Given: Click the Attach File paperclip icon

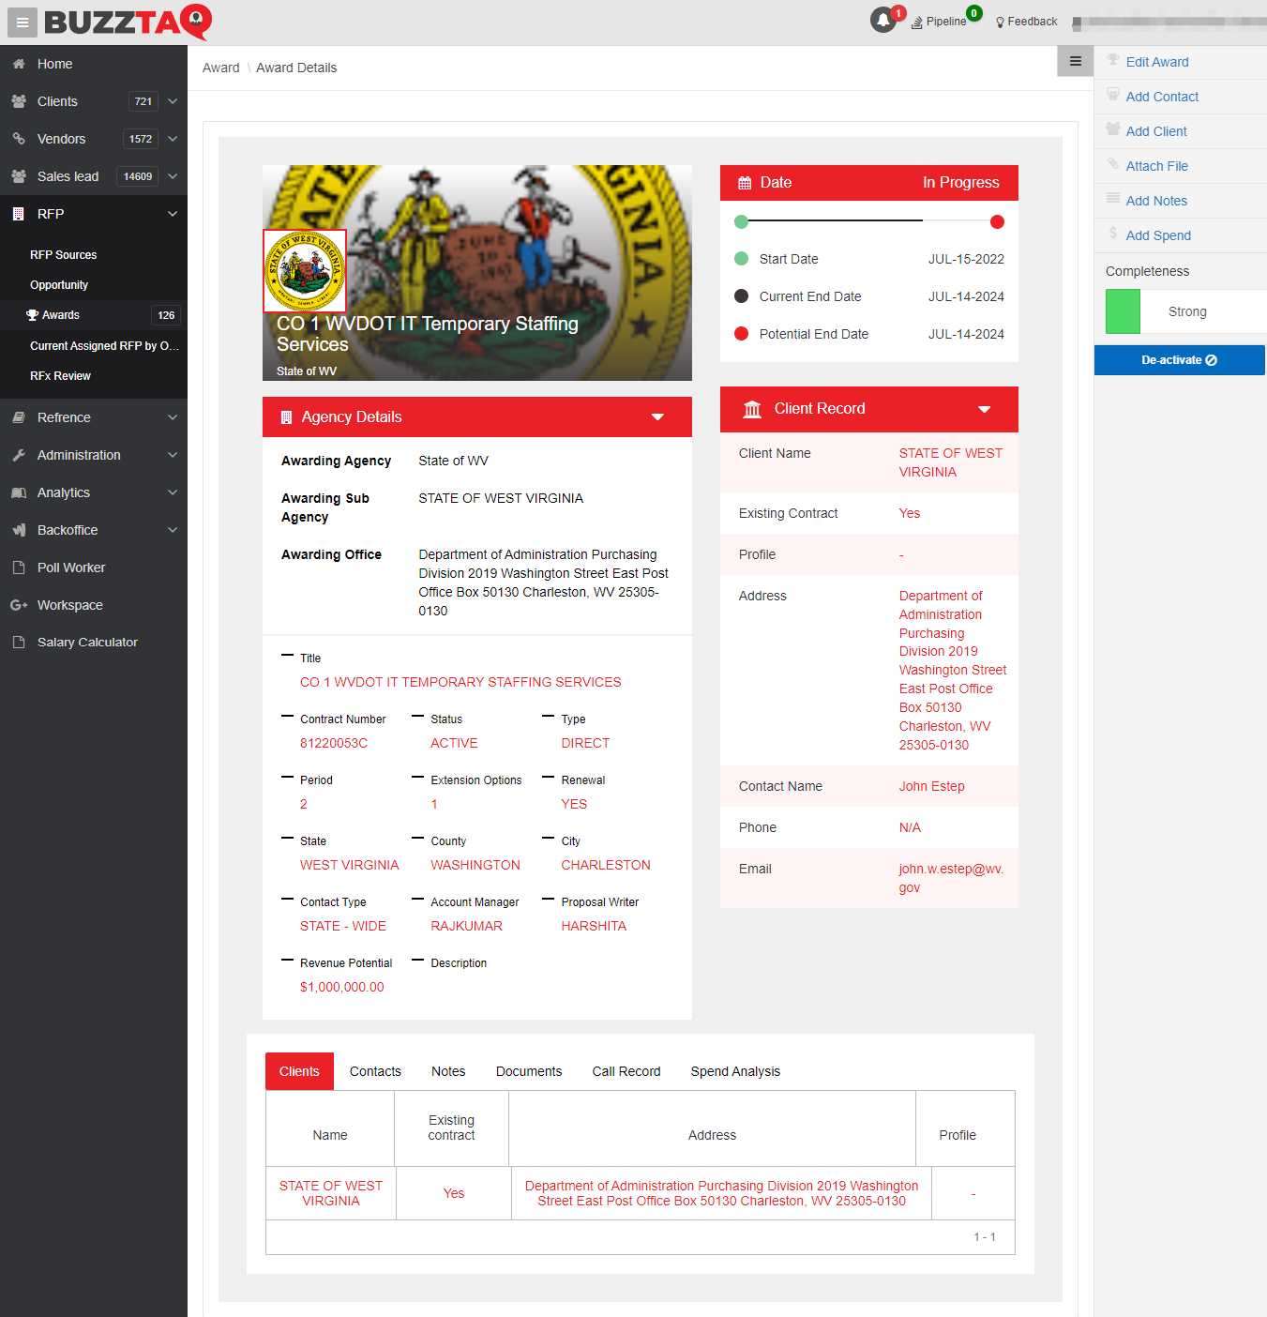Looking at the screenshot, I should click(1113, 164).
